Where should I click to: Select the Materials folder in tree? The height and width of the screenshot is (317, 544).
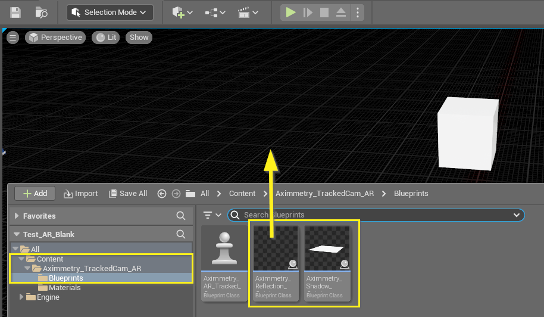(64, 287)
